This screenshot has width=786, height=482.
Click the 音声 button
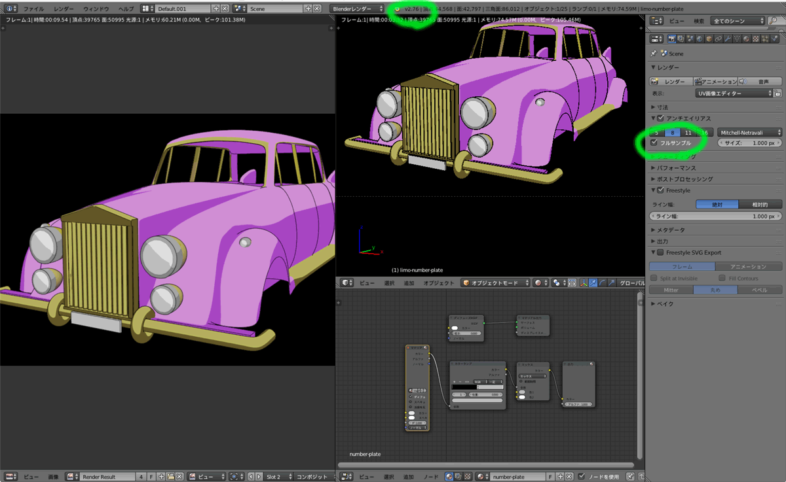760,82
